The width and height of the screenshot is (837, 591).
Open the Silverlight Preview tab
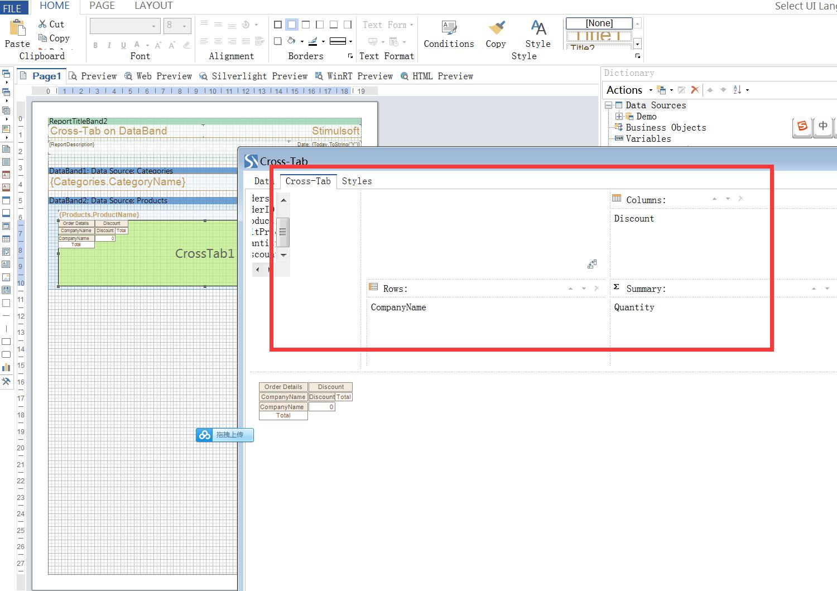(x=253, y=76)
